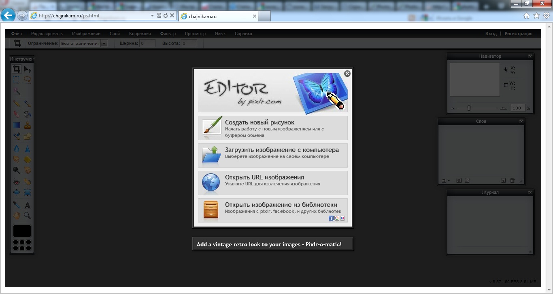
Task: Click the Navigator zoom percentage field
Action: [518, 108]
